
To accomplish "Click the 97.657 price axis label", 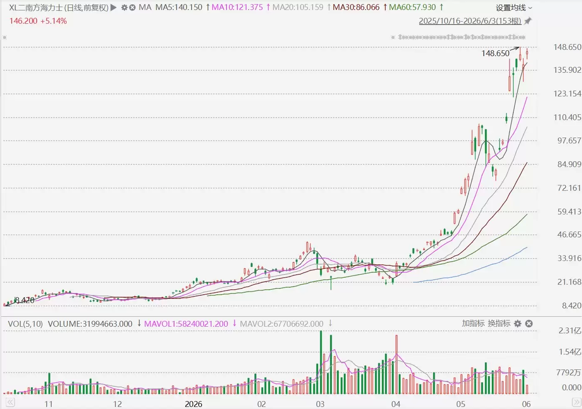I will 569,140.
